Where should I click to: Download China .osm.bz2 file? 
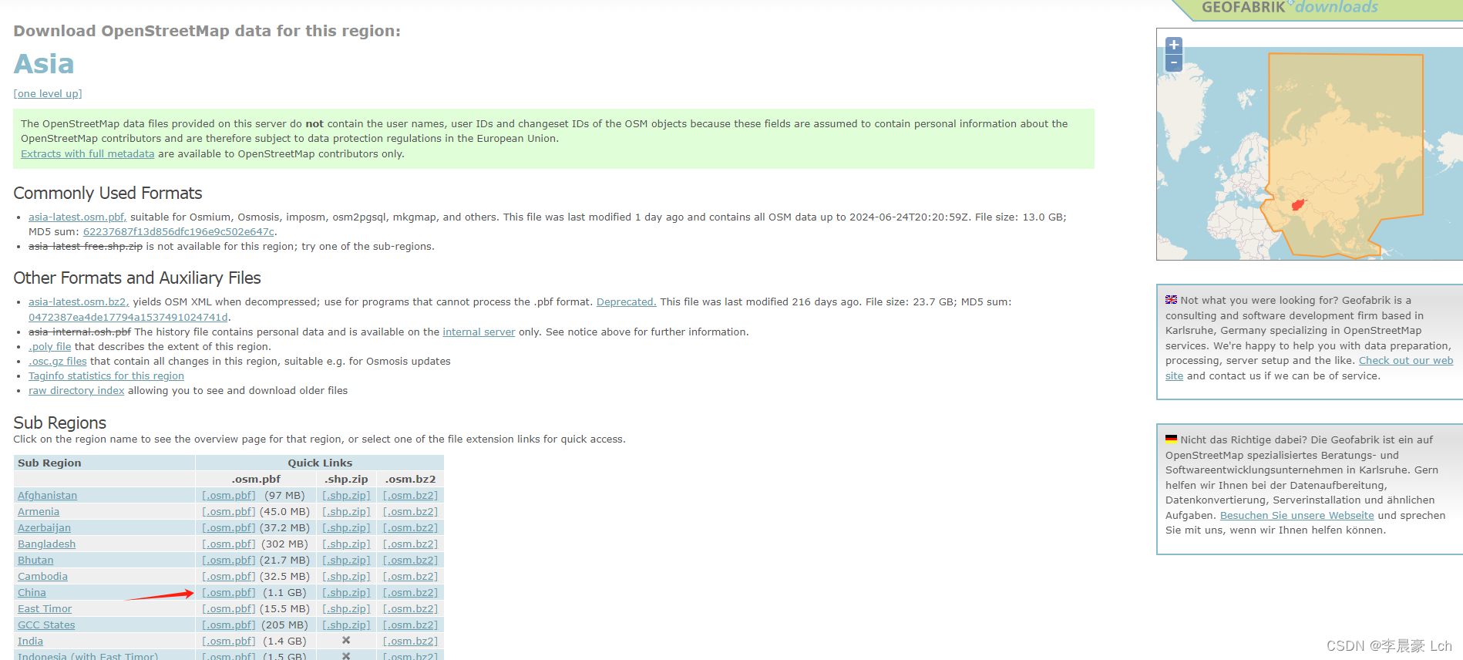(x=410, y=592)
